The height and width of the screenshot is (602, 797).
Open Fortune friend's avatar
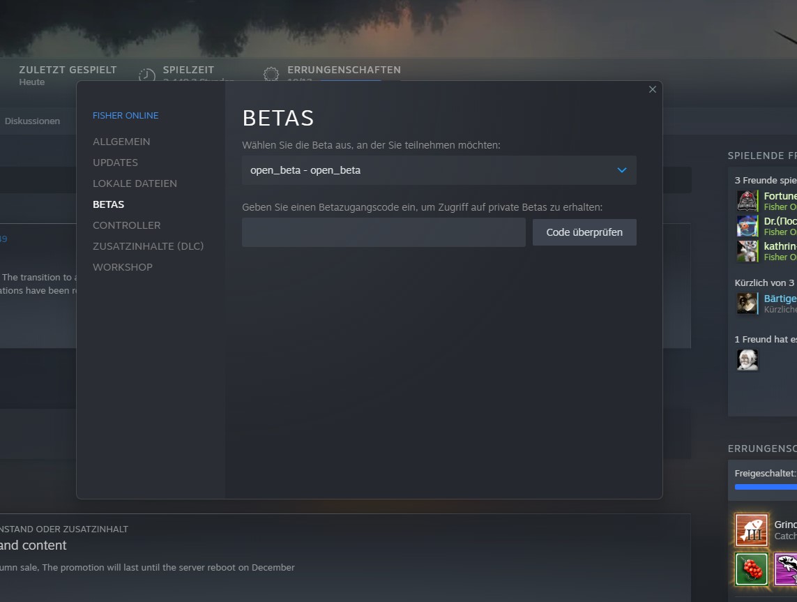point(747,201)
